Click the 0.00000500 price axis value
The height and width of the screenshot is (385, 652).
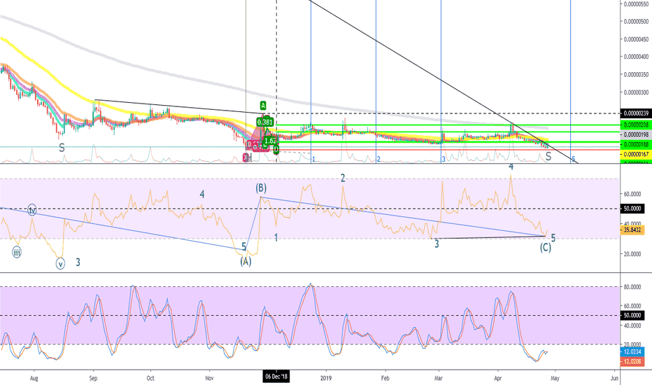click(636, 21)
